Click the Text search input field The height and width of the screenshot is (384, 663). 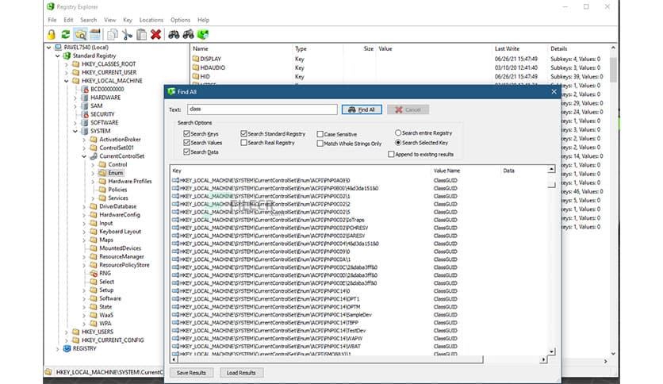pyautogui.click(x=263, y=109)
